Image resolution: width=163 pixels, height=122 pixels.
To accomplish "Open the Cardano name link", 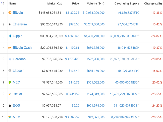I will point(19,59).
